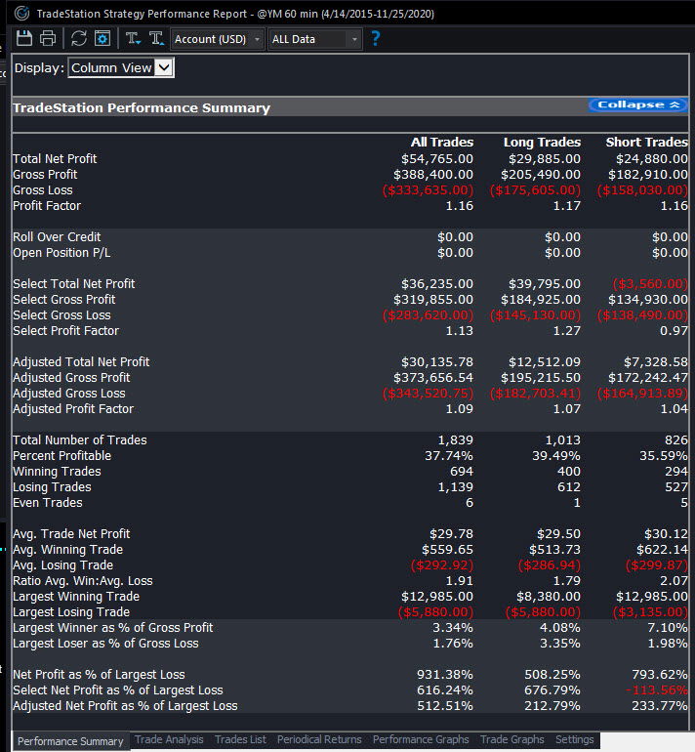
Task: Click the TradeStation logo in title bar
Action: [x=21, y=13]
